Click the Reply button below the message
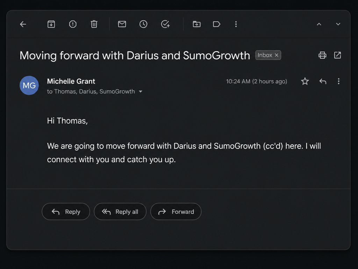Viewport: 358px width, 269px height. point(66,212)
